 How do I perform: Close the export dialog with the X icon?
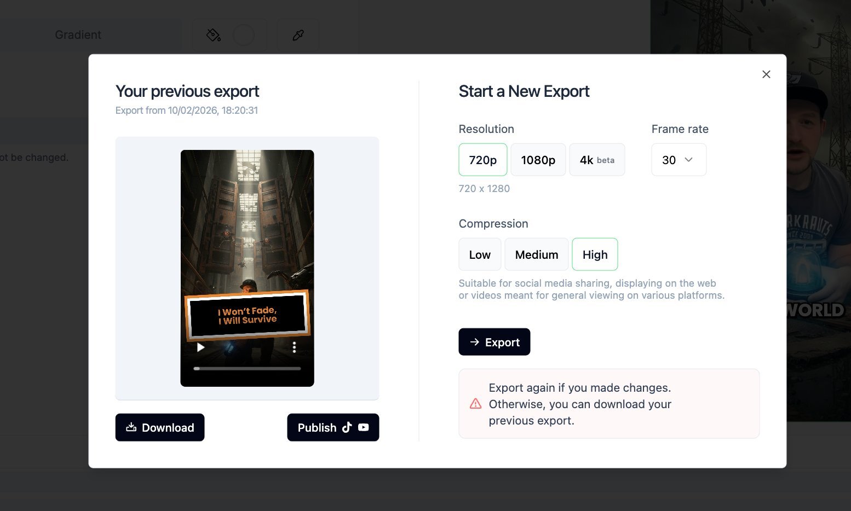tap(766, 74)
